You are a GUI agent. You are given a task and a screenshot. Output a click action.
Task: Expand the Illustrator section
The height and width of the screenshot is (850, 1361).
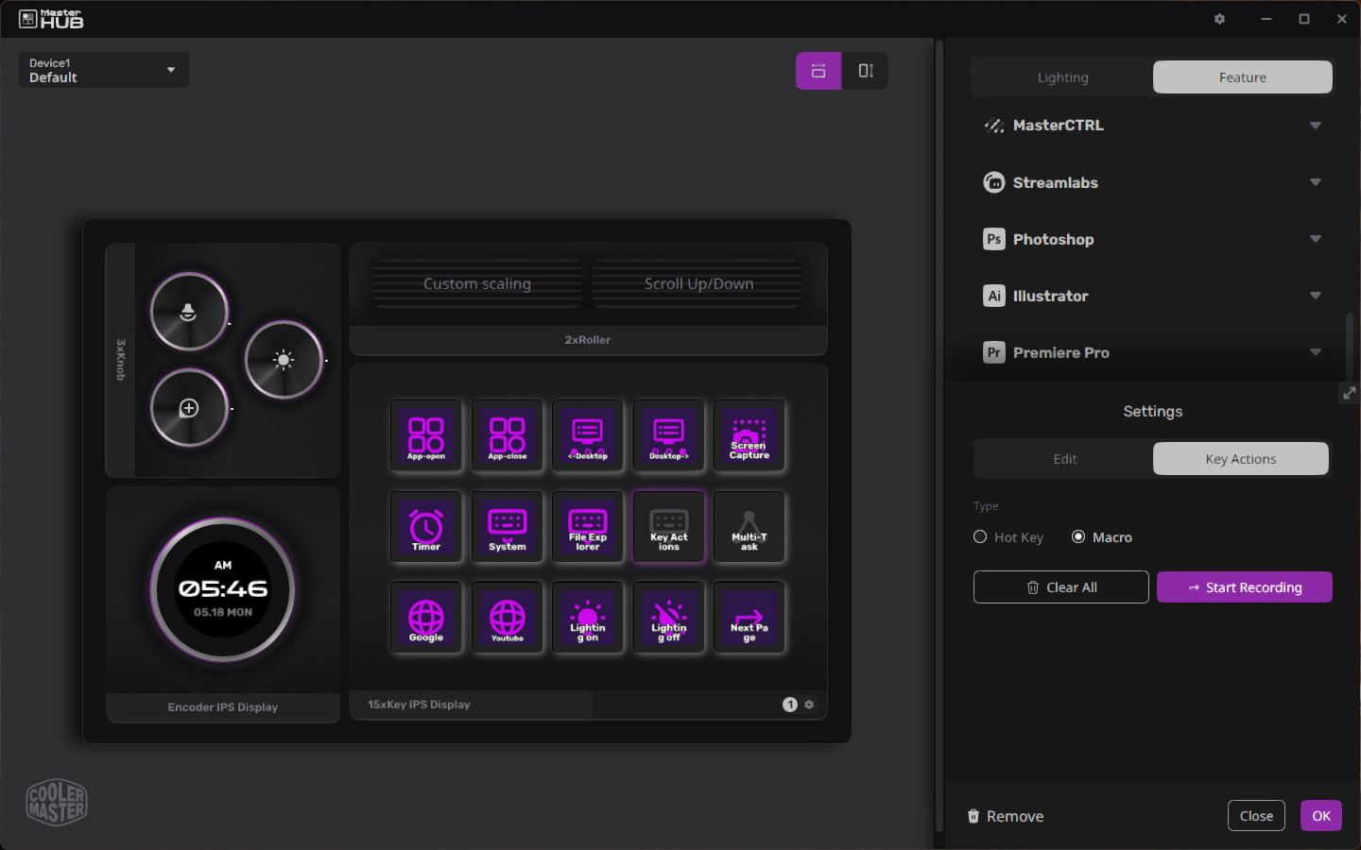tap(1146, 296)
